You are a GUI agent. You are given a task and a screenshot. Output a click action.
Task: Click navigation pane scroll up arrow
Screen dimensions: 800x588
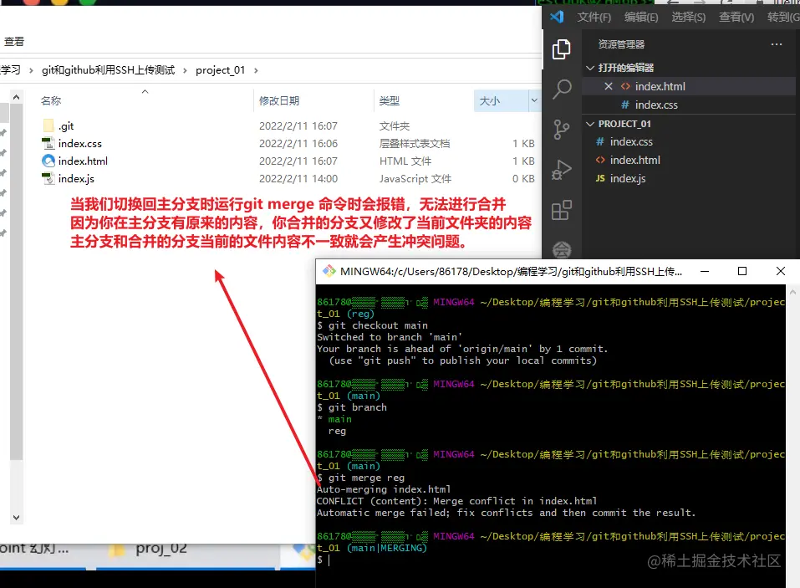pos(17,97)
